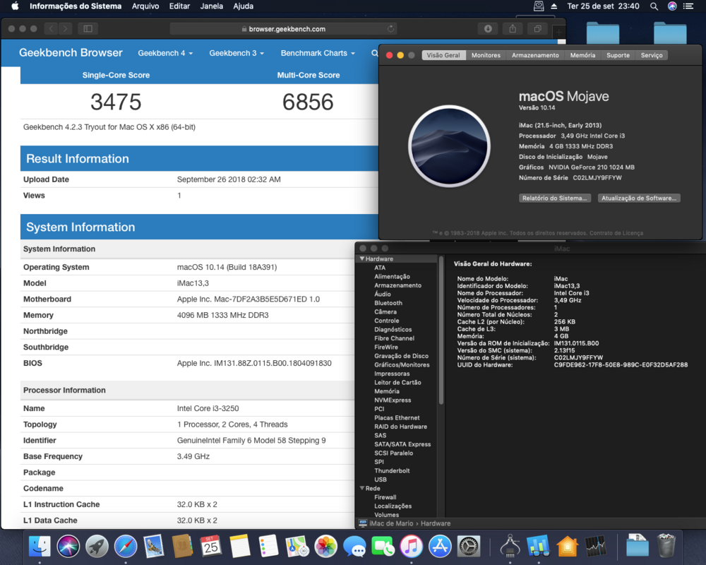Click Atualização de Software button

639,198
